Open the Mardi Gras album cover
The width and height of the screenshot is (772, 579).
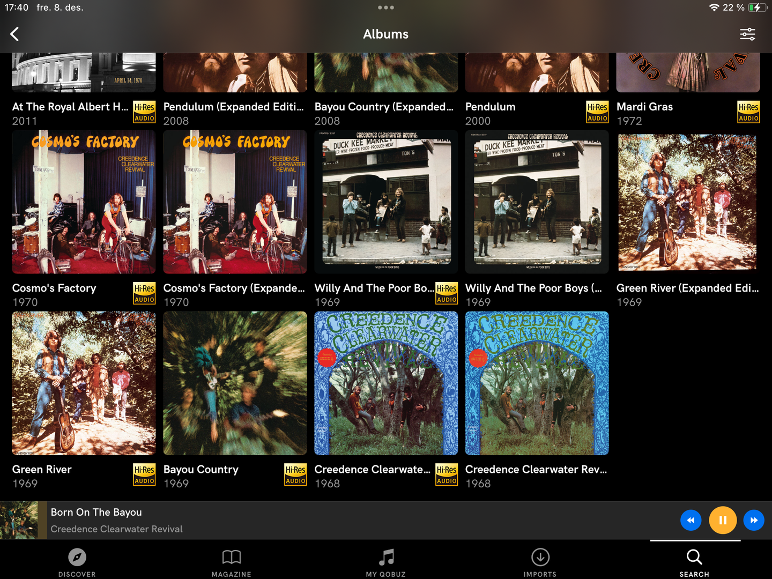[688, 72]
